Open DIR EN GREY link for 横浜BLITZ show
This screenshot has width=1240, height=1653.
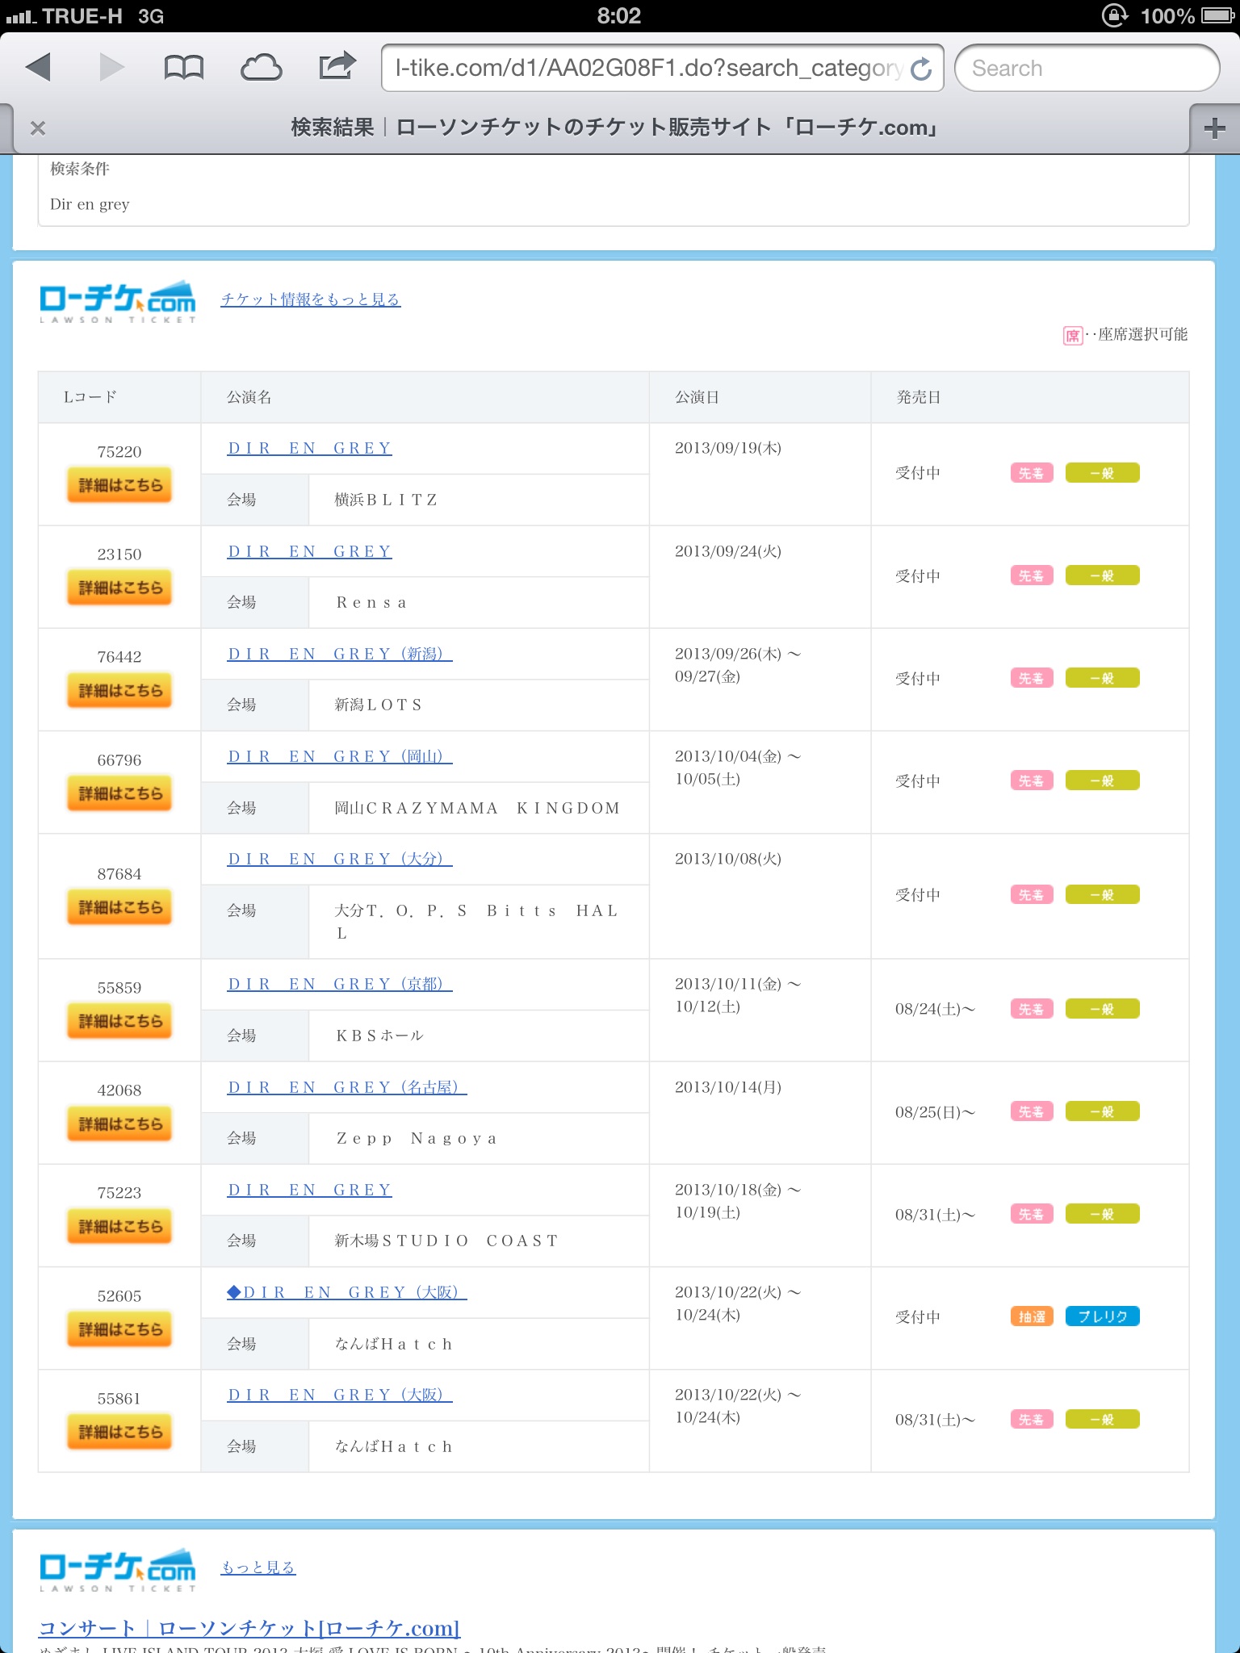310,448
